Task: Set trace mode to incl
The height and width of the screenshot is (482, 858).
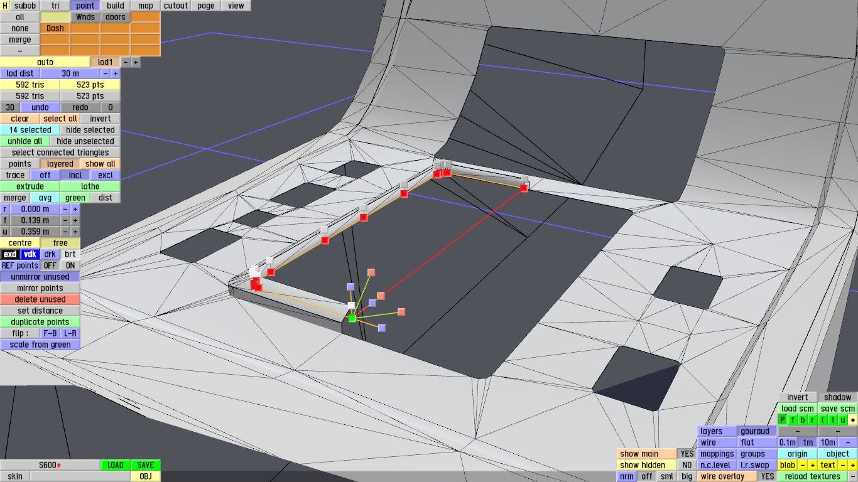Action: point(75,175)
